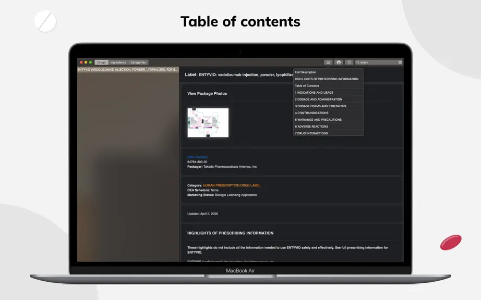Viewport: 481px width, 300px height.
Task: Click the red close window button
Action: [x=81, y=62]
